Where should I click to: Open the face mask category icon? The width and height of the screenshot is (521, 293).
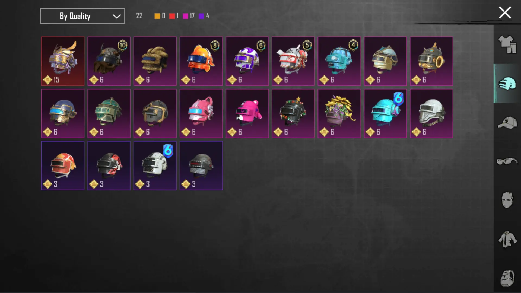[507, 200]
